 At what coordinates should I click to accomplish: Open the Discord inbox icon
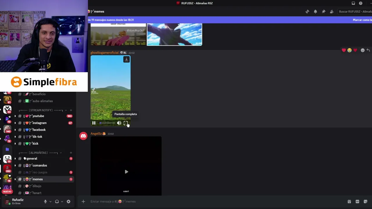point(353,3)
